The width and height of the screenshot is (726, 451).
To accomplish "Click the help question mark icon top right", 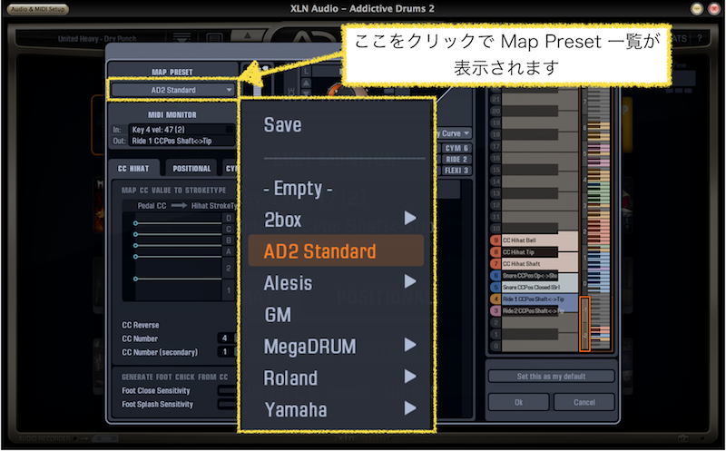I will point(699,38).
